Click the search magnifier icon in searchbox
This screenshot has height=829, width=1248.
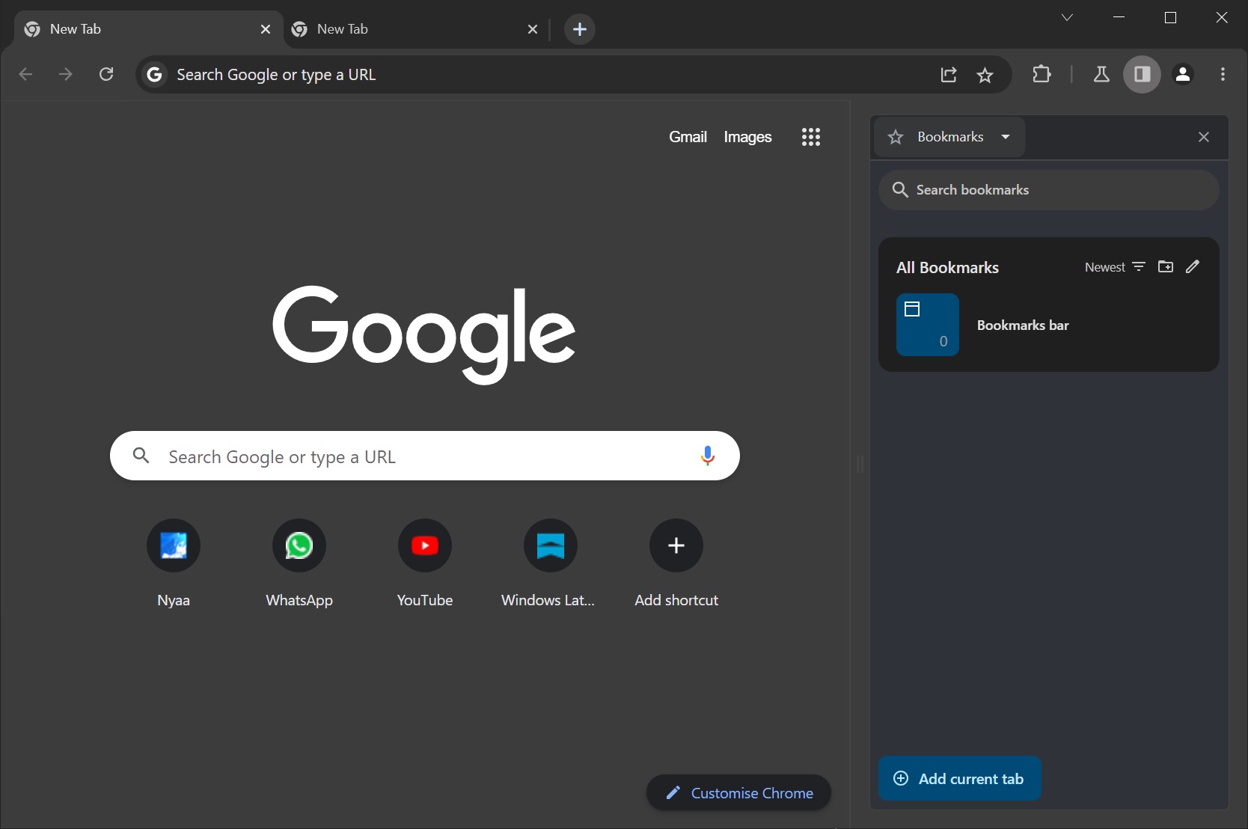141,456
